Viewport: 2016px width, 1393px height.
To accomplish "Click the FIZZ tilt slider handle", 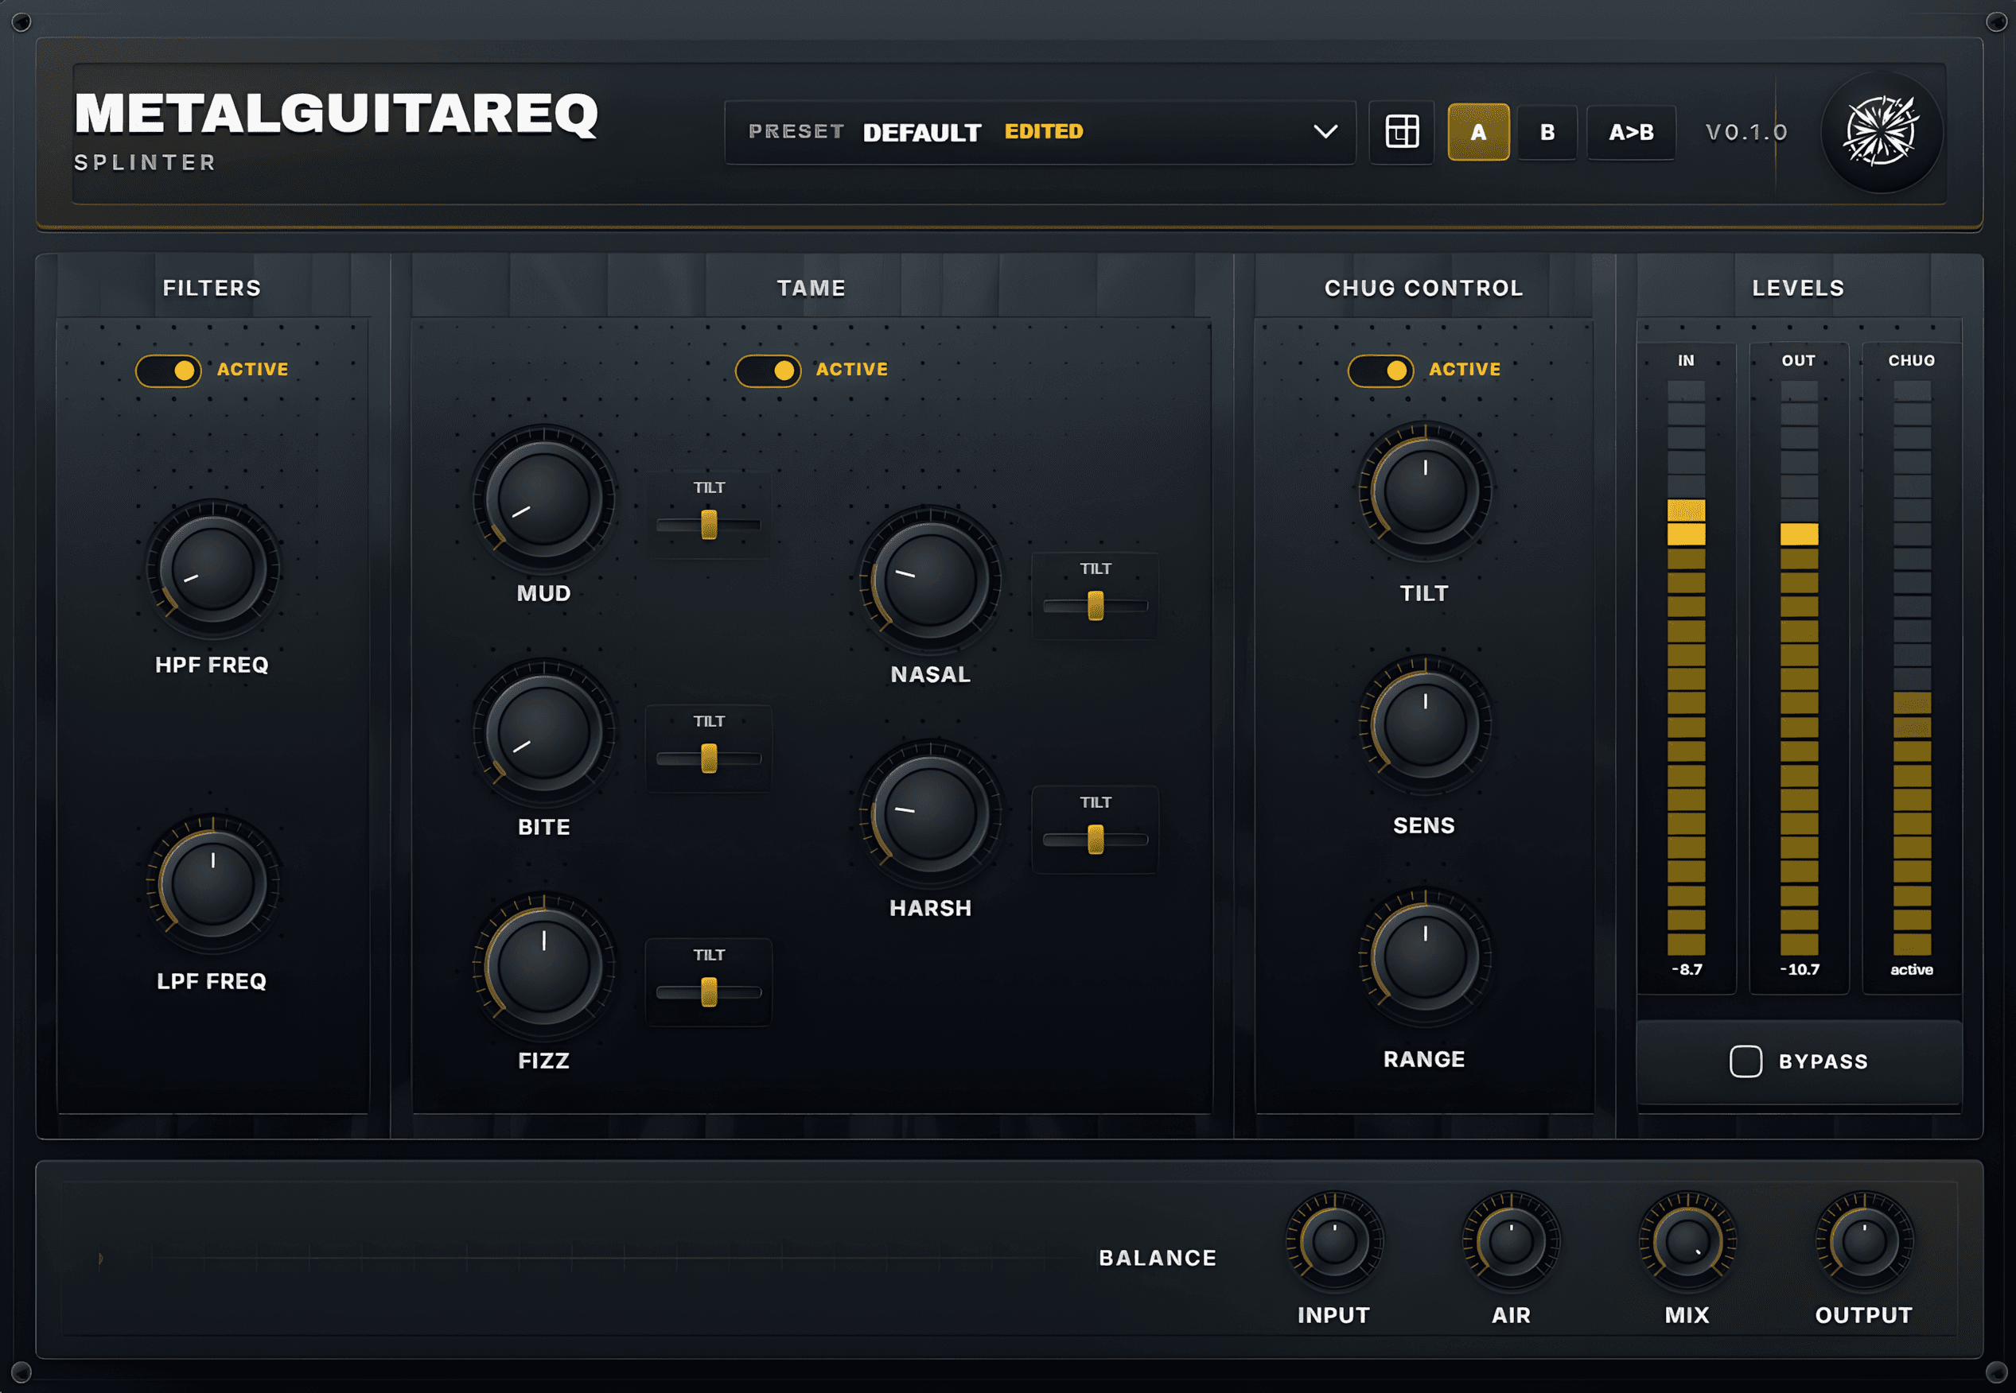I will click(x=709, y=991).
